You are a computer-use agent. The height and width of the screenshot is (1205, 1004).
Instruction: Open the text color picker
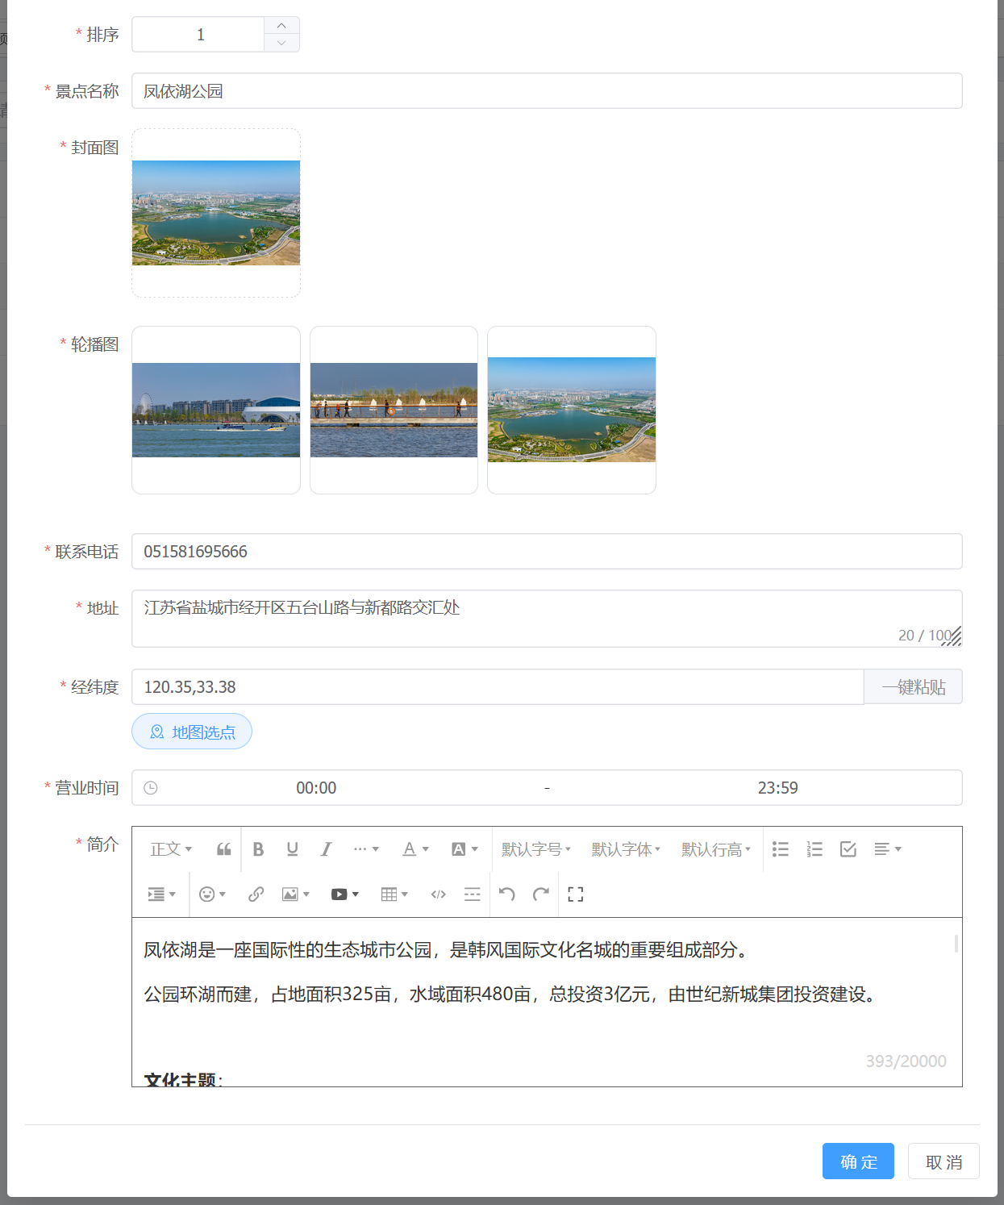[415, 849]
